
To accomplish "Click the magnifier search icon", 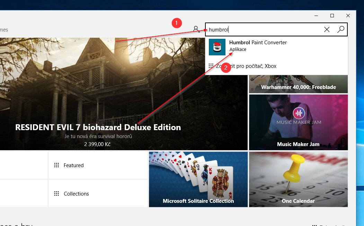I will tap(341, 29).
